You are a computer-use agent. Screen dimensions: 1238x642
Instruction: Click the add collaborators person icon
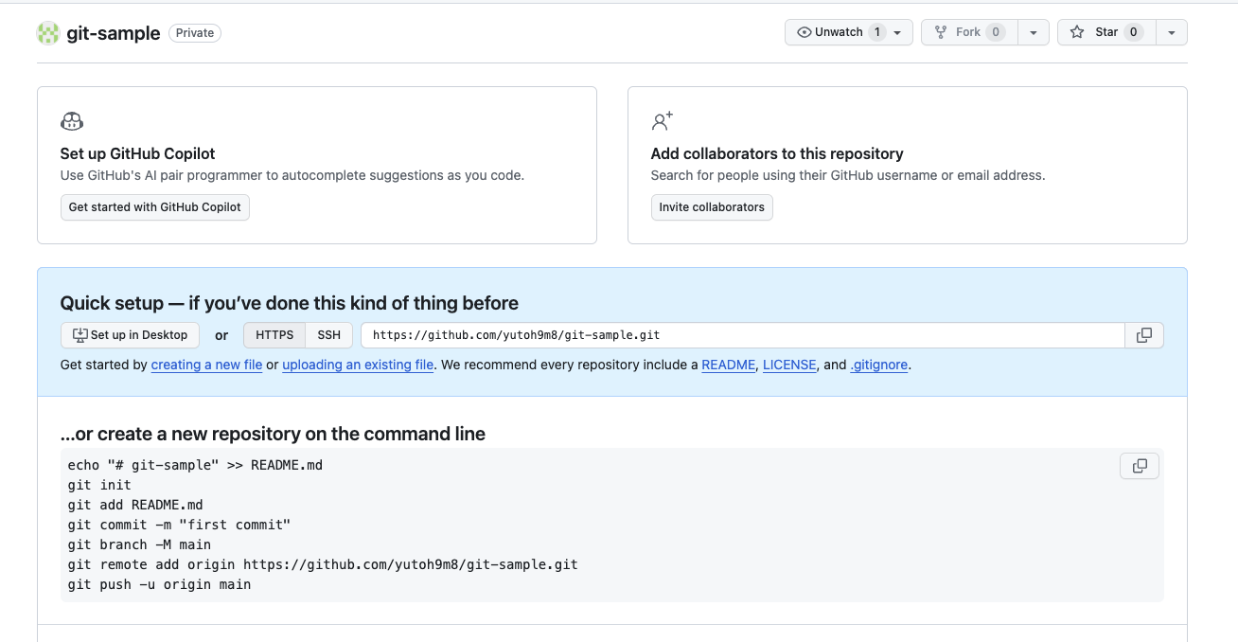coord(662,120)
